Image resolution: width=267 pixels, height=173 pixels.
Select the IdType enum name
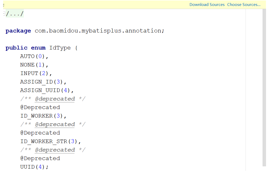click(60, 48)
